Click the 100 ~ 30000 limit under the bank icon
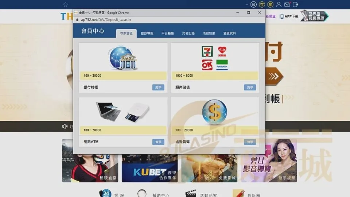This screenshot has height=197, width=350. click(92, 76)
